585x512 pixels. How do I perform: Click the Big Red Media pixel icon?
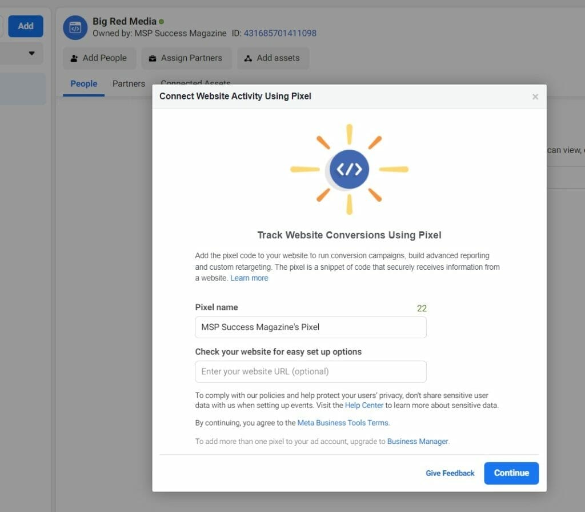click(75, 27)
